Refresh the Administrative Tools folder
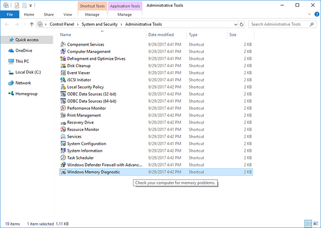This screenshot has width=321, height=228. (242, 25)
